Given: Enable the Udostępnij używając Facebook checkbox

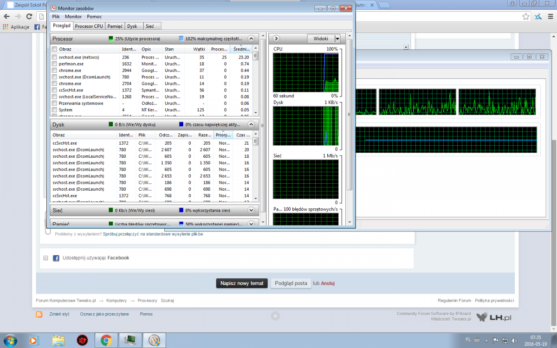Looking at the screenshot, I should click(x=45, y=258).
